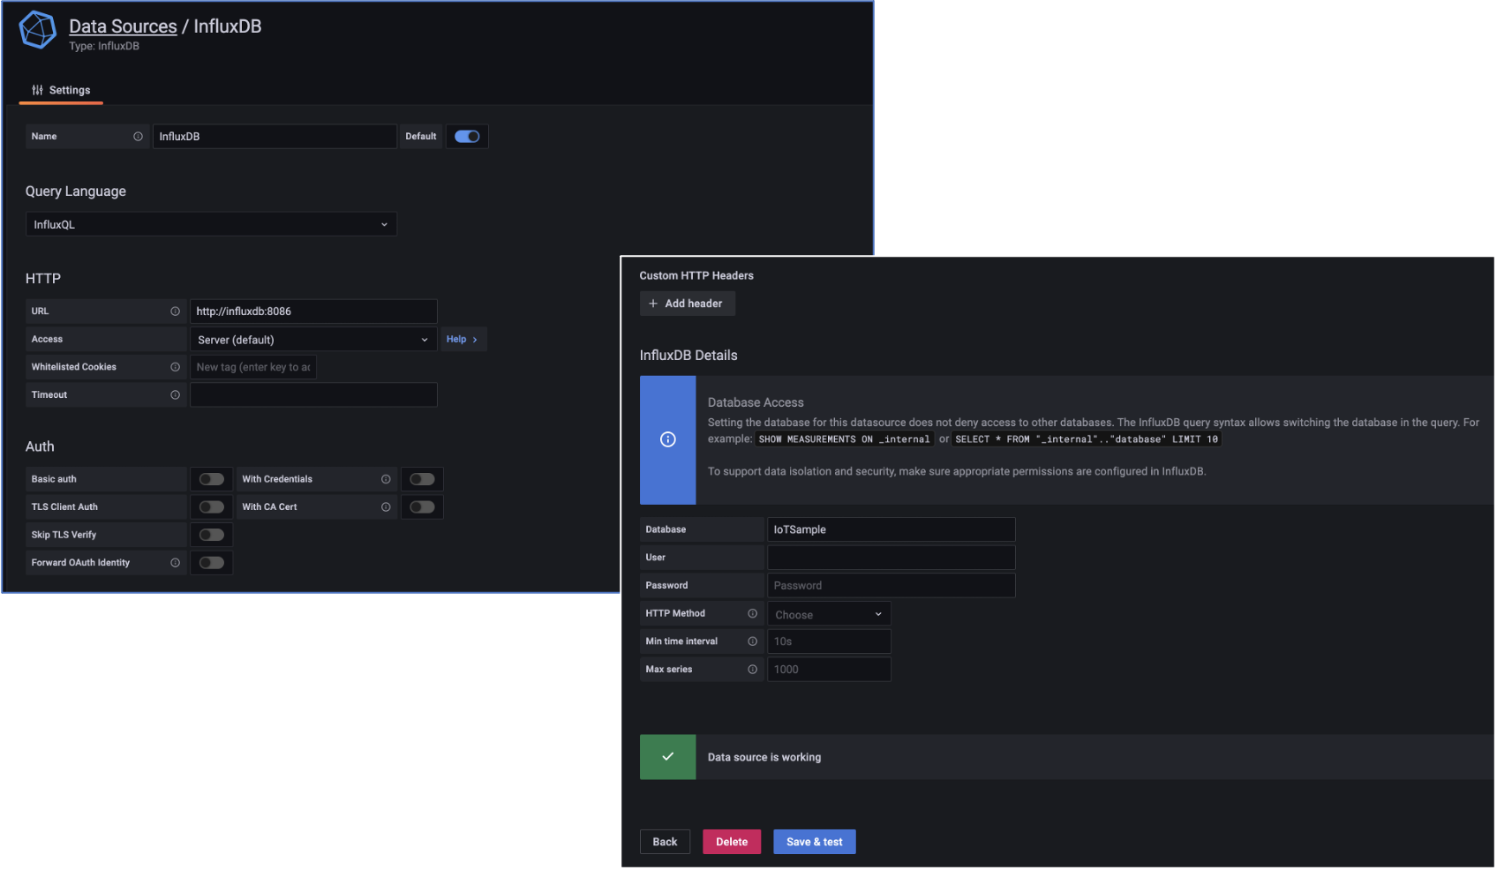Click the info icon beside With Credentials
This screenshot has width=1497, height=870.
pos(386,479)
